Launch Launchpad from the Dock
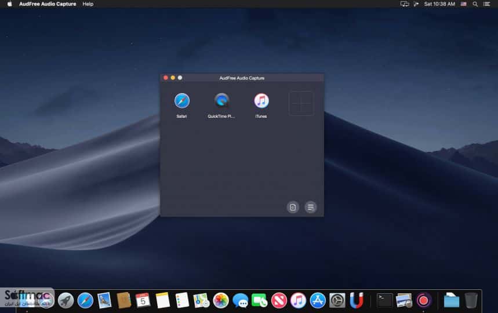This screenshot has width=498, height=313. click(x=66, y=300)
